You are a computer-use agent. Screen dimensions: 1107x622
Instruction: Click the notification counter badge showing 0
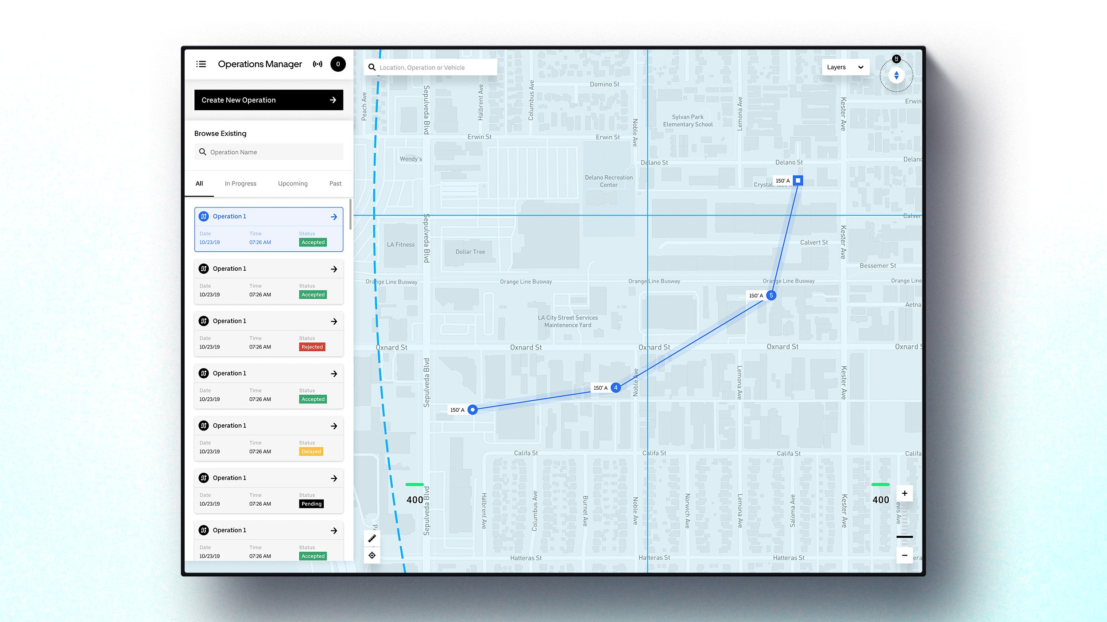pyautogui.click(x=338, y=64)
